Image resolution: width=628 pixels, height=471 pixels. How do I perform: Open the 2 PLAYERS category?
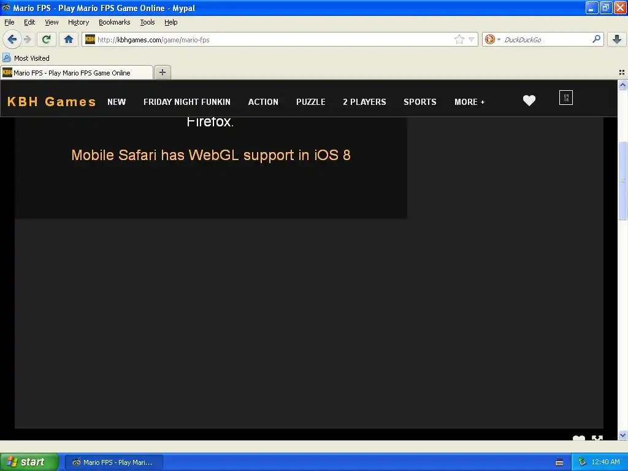pos(364,102)
